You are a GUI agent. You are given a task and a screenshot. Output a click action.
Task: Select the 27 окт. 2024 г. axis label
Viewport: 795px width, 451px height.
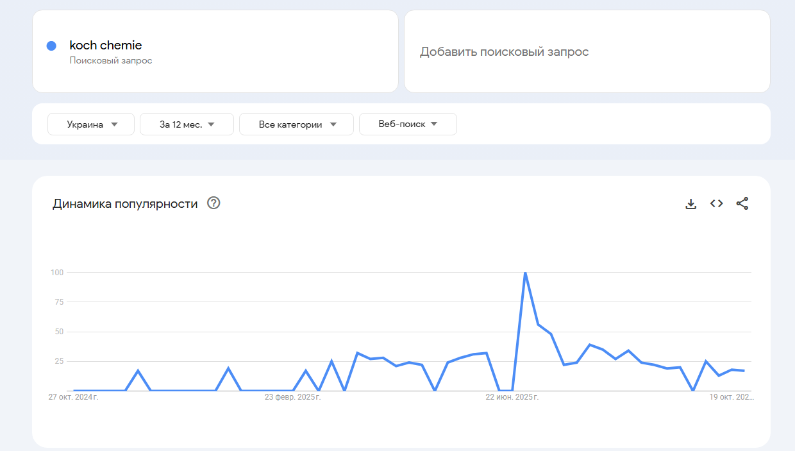[73, 397]
